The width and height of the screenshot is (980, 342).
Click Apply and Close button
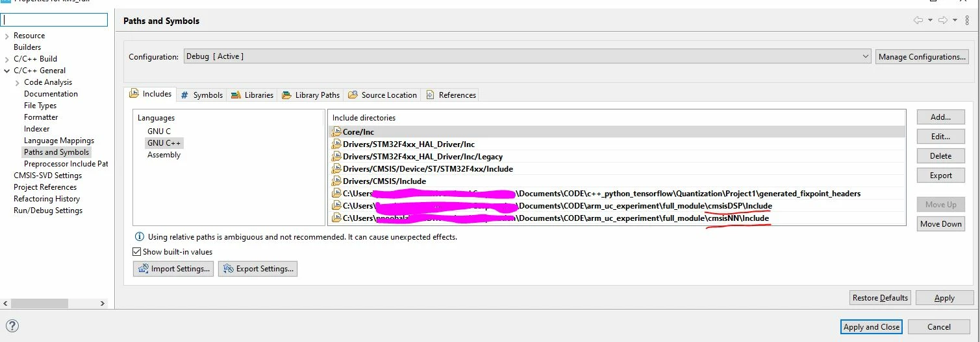tap(871, 327)
